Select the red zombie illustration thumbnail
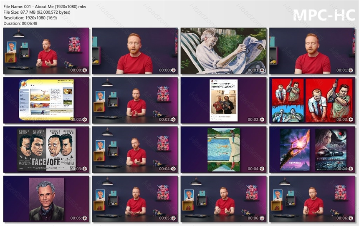 tap(312, 100)
